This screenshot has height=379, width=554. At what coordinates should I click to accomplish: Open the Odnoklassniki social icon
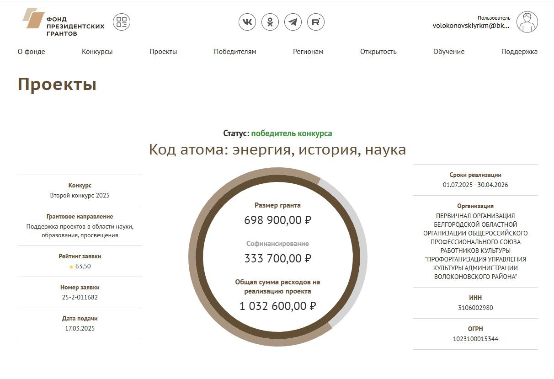(270, 22)
